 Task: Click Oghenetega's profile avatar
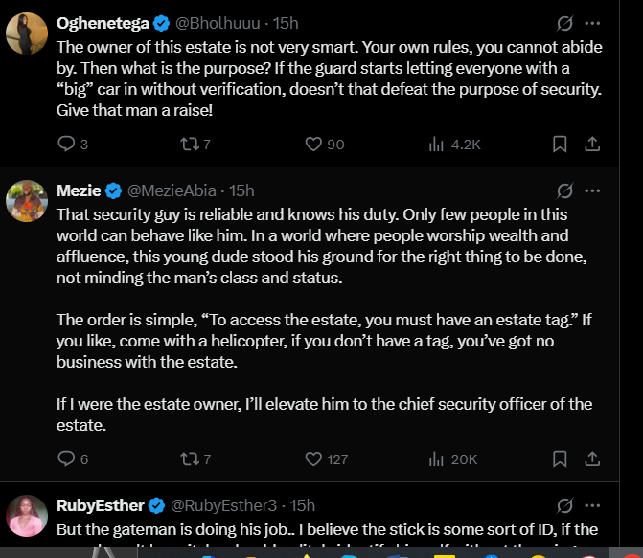pos(26,35)
